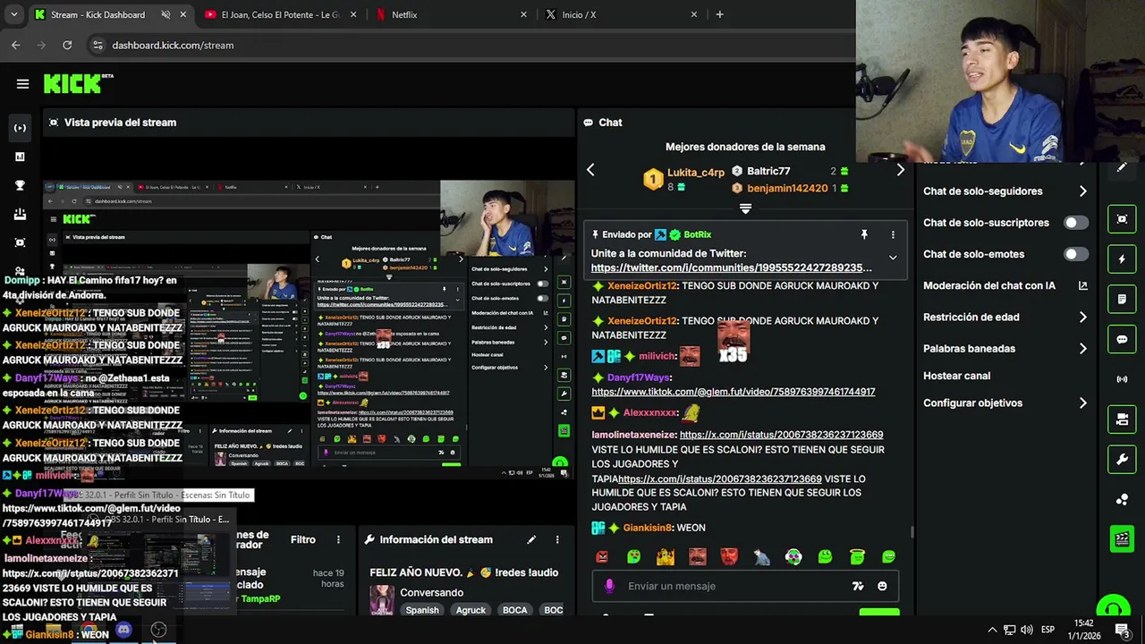Click the Agruck stream tag
Image resolution: width=1145 pixels, height=644 pixels.
[x=471, y=610]
